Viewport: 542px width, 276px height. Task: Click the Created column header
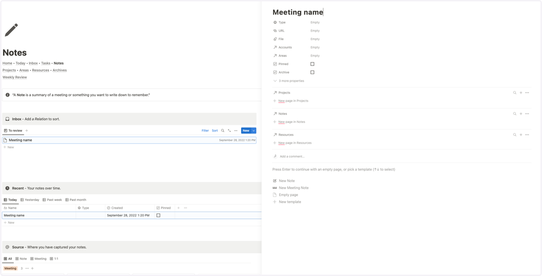point(130,208)
